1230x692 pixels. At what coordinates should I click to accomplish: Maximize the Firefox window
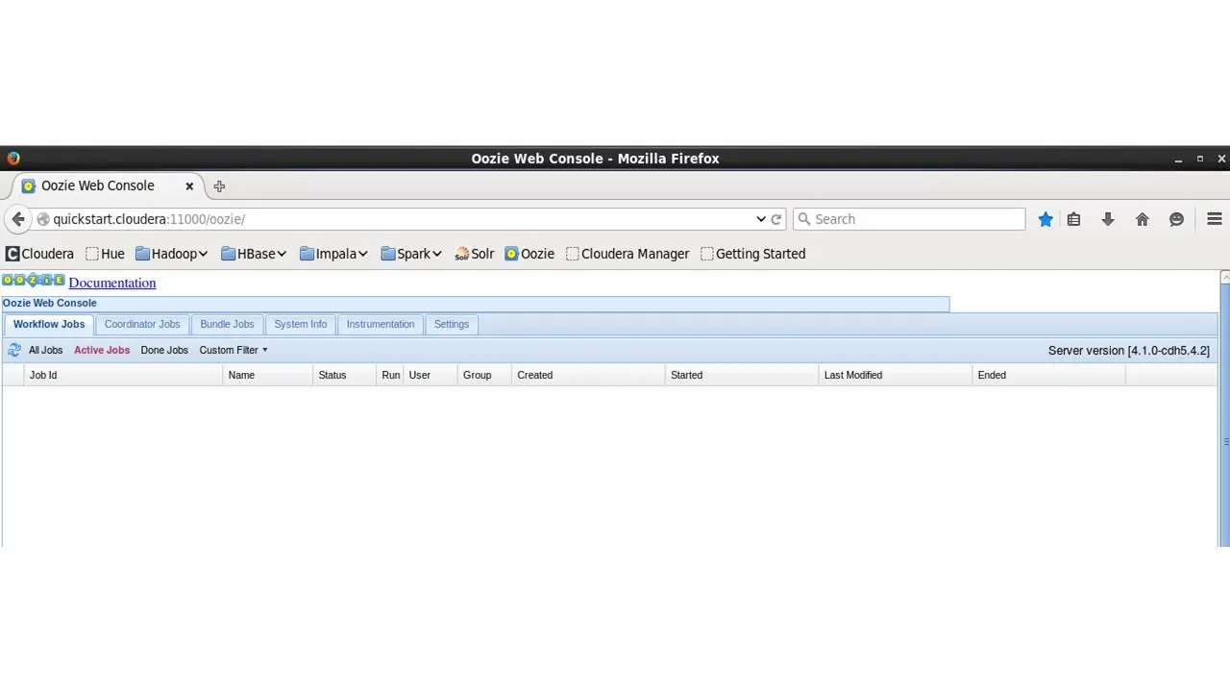[x=1200, y=159]
